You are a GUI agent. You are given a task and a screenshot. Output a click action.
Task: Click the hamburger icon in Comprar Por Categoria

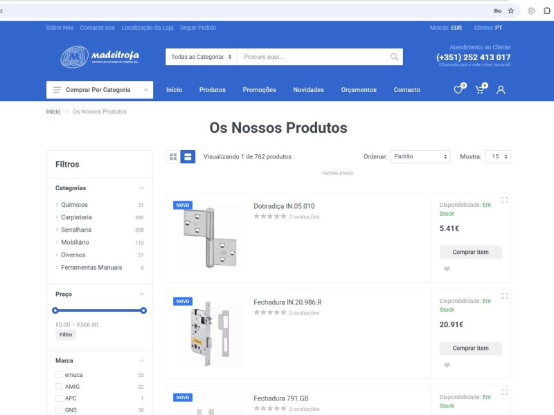(x=57, y=90)
